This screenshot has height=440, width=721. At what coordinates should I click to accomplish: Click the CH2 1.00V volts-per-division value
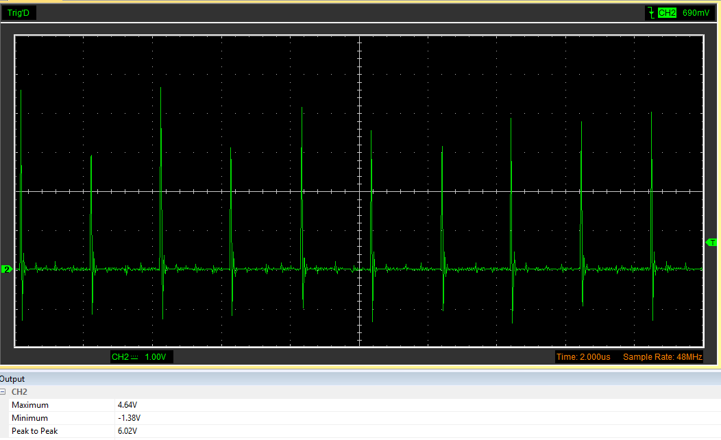pyautogui.click(x=156, y=357)
